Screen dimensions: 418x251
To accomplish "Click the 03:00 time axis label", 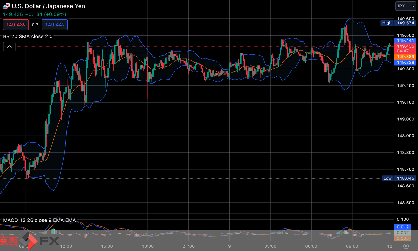I will click(270, 246).
